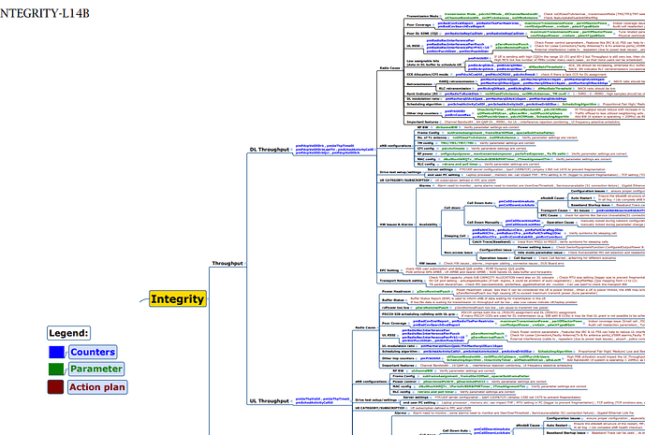645x435 pixels.
Task: Select the DL Throughput node
Action: (x=270, y=150)
